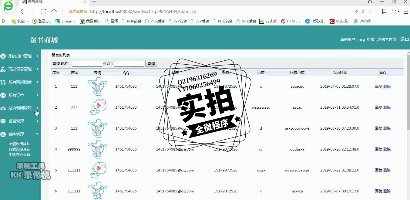This screenshot has height=200, width=410.
Task: Open the Dreamweaver bookmark
Action: click(x=66, y=21)
